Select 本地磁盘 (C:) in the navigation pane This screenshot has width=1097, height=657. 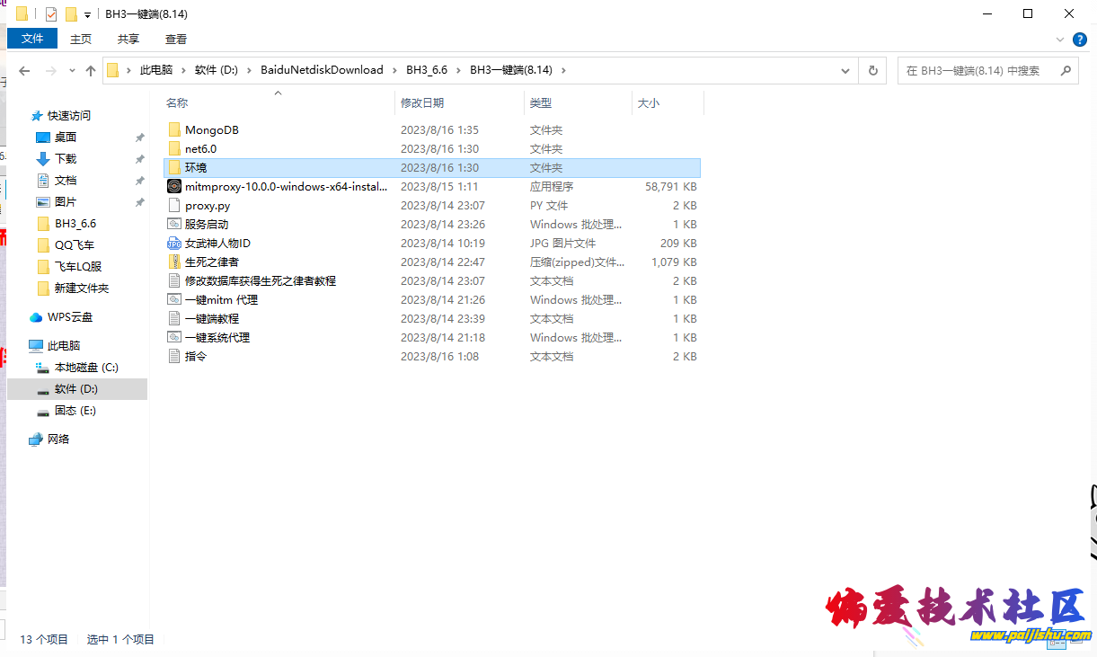point(86,368)
